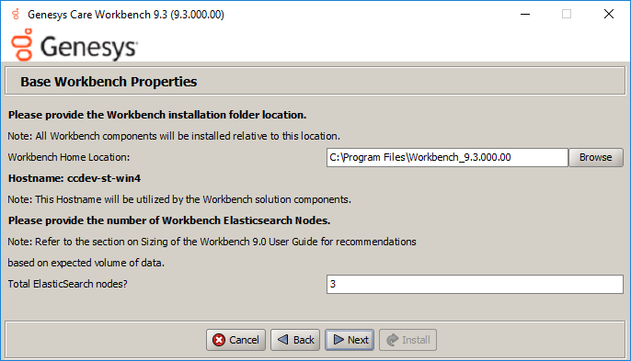The image size is (631, 361).
Task: Close the Genesys Care Workbench installer window
Action: click(609, 14)
